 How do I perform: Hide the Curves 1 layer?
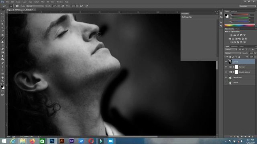[x=226, y=67]
